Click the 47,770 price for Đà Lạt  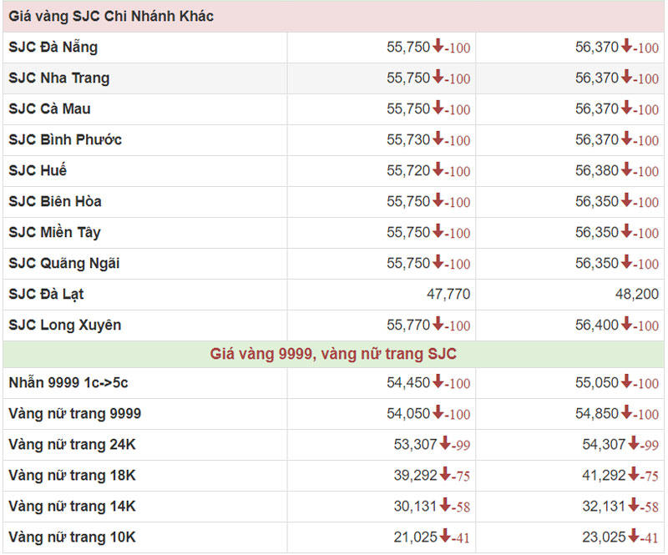coord(448,294)
